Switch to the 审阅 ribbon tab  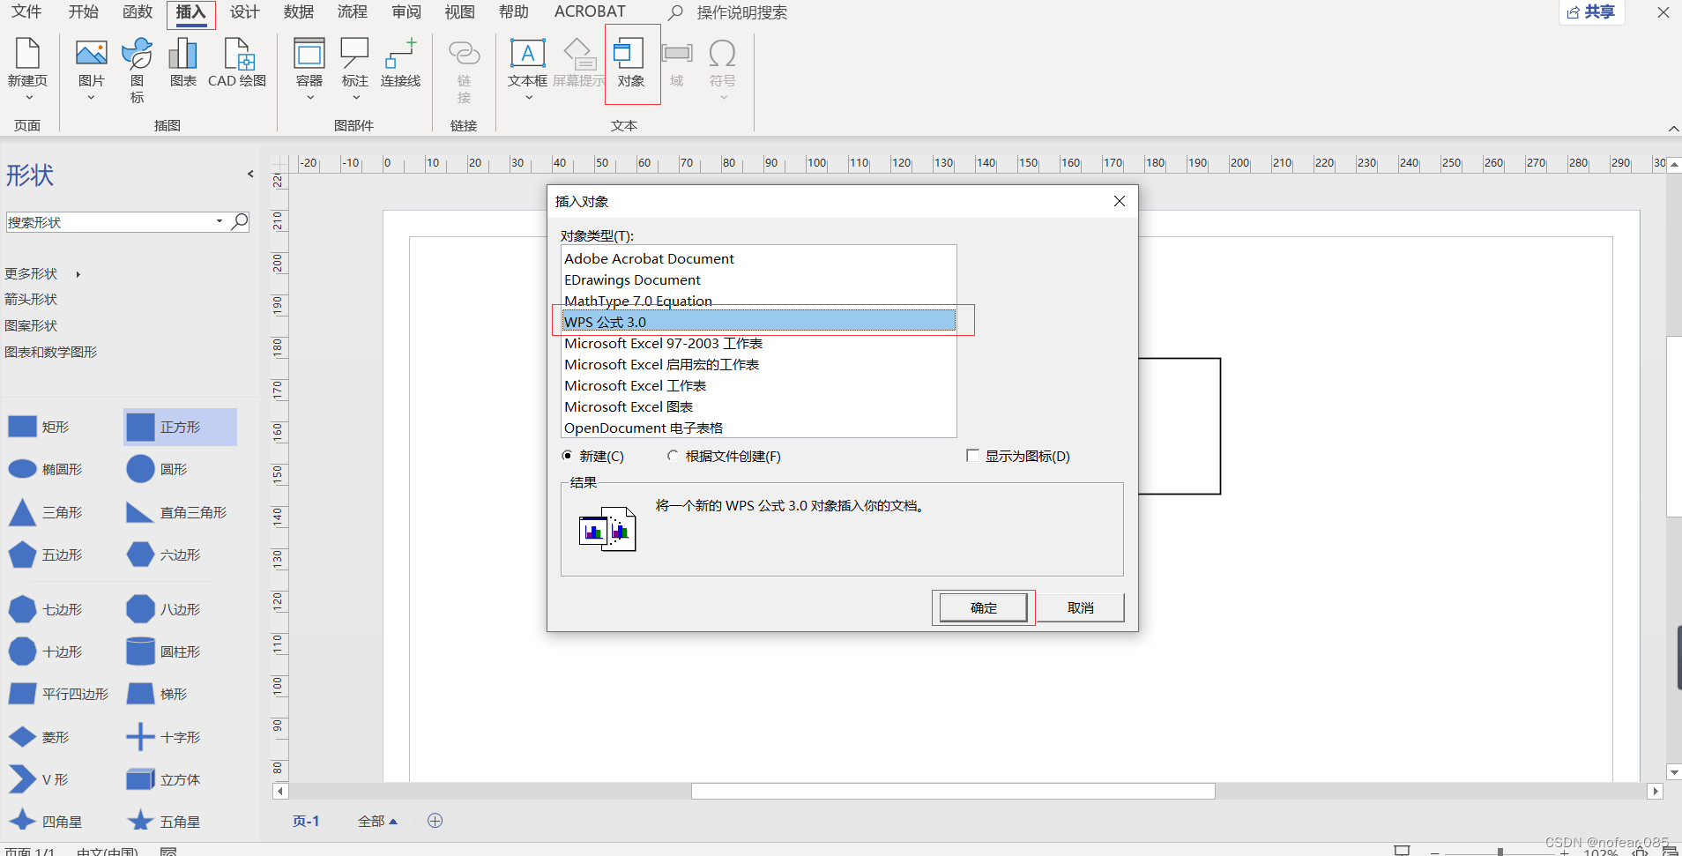(x=406, y=12)
